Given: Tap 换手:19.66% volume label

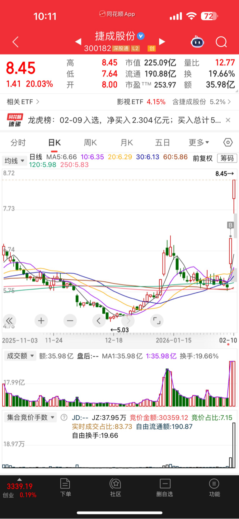Looking at the screenshot, I should coord(199,356).
